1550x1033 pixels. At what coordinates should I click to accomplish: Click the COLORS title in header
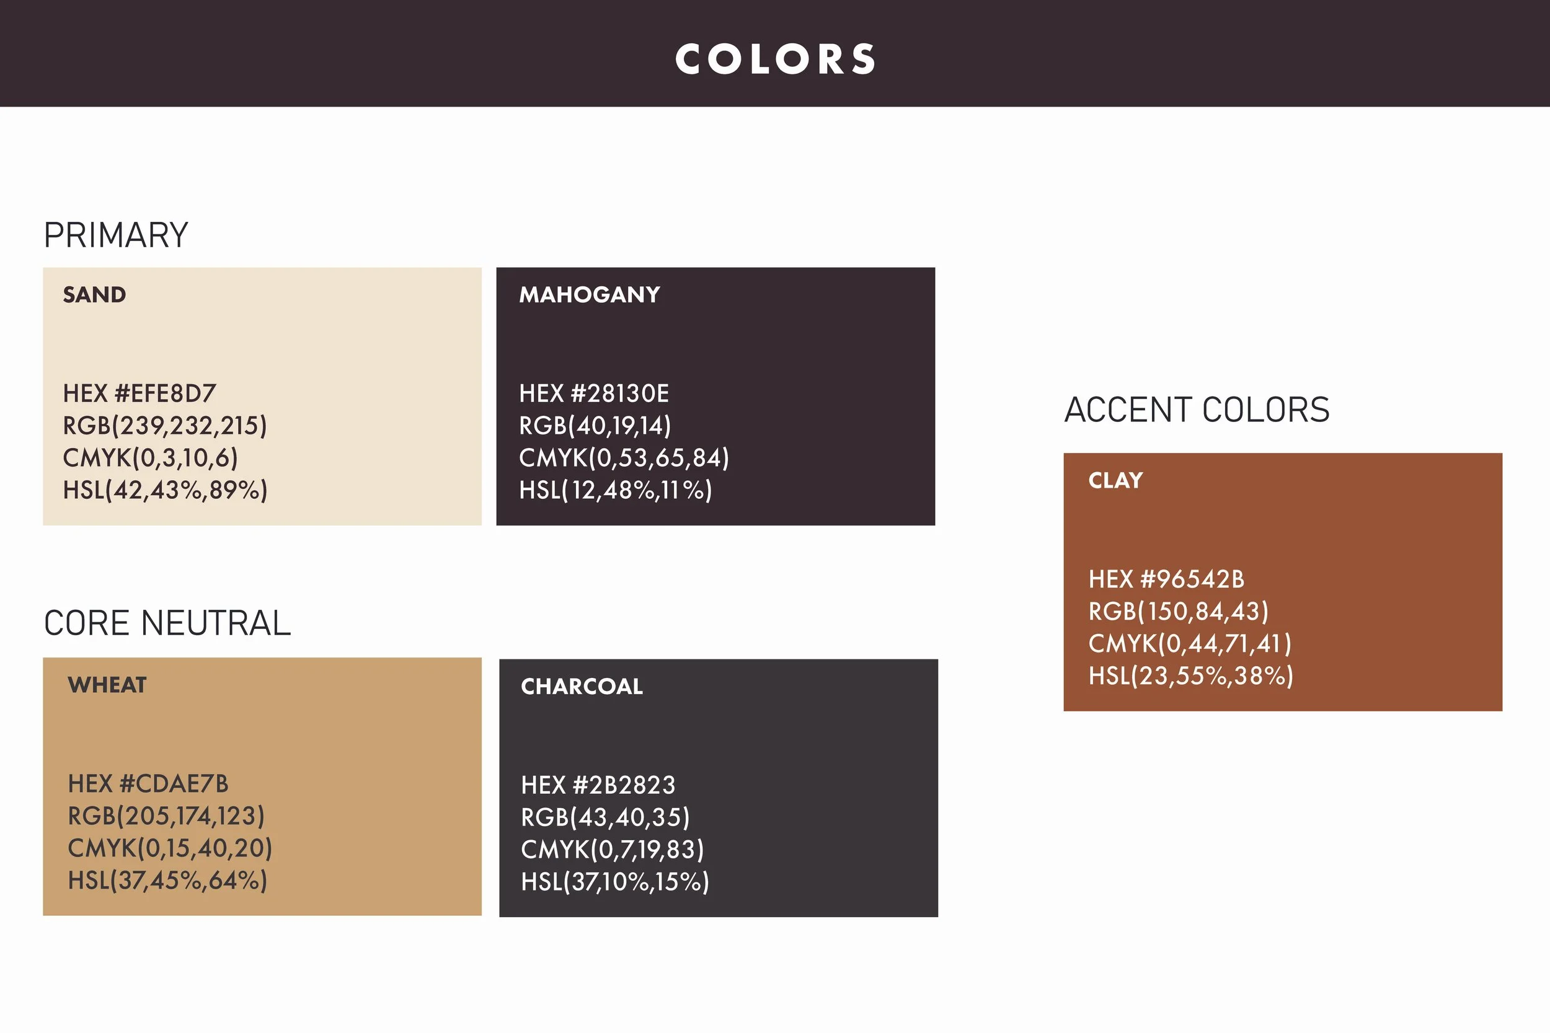click(x=775, y=59)
